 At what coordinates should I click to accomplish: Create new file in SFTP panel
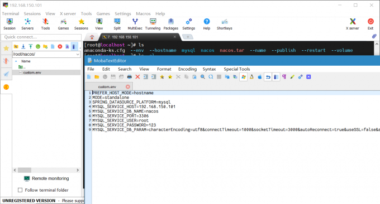(53, 46)
